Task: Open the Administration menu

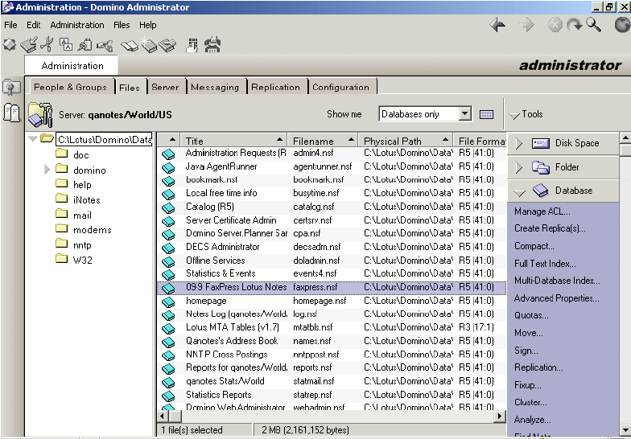Action: pyautogui.click(x=76, y=25)
